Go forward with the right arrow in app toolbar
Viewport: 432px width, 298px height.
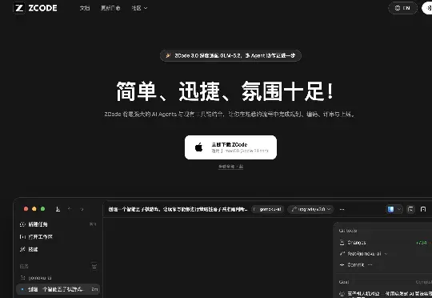[x=82, y=209]
